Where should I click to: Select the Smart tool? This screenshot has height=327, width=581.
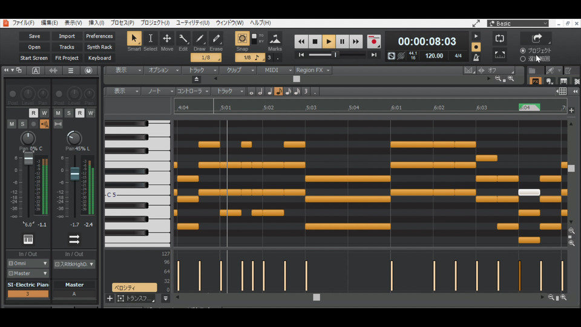tap(134, 39)
